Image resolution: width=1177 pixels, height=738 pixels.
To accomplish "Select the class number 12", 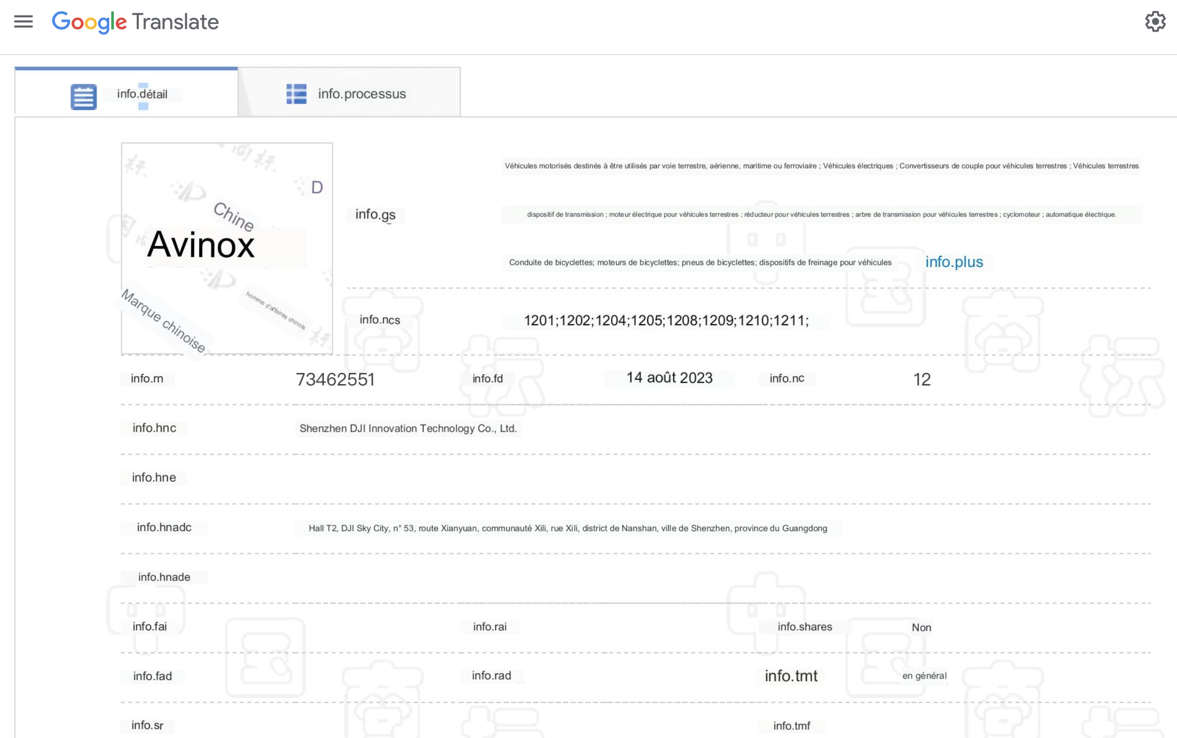I will [922, 379].
